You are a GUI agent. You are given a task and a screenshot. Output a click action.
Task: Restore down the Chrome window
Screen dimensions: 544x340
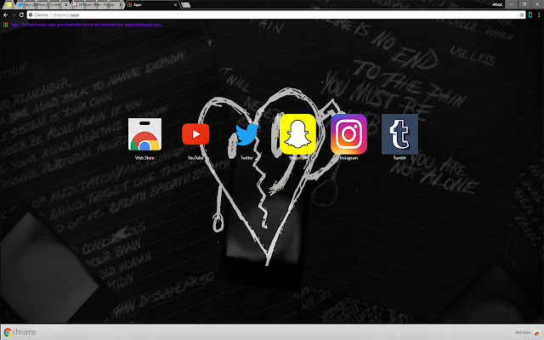click(x=524, y=4)
